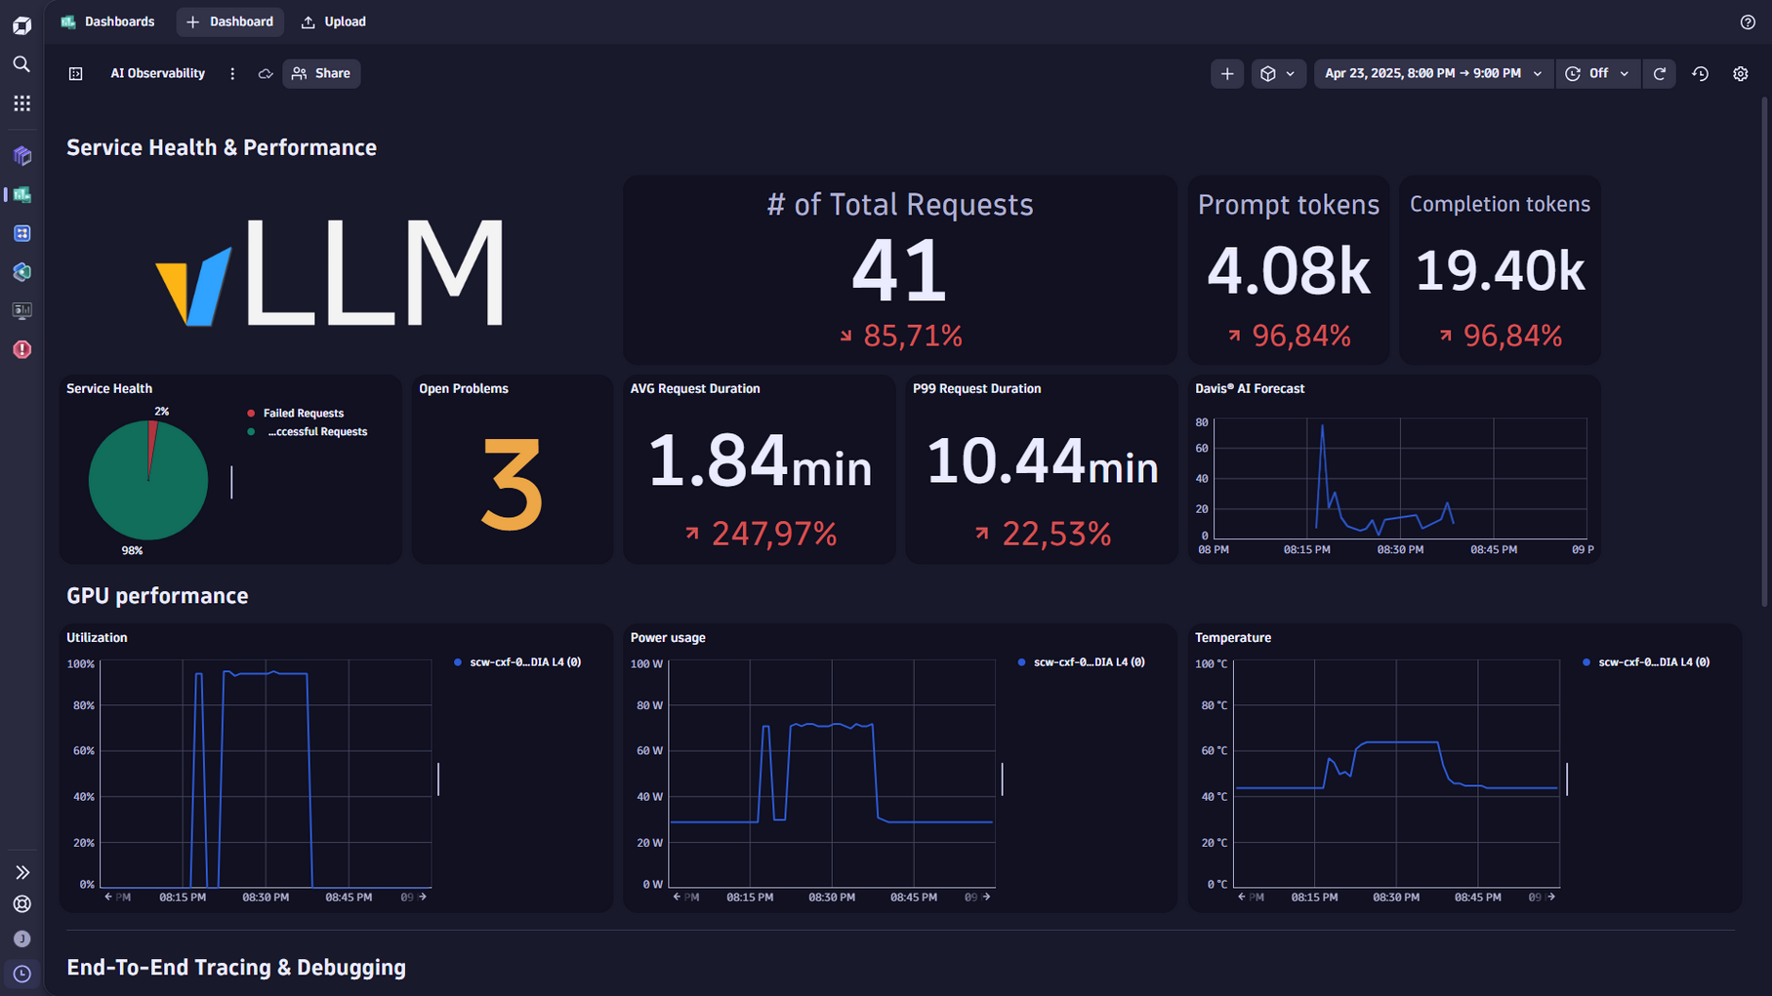Click the Upload button

pos(334,21)
